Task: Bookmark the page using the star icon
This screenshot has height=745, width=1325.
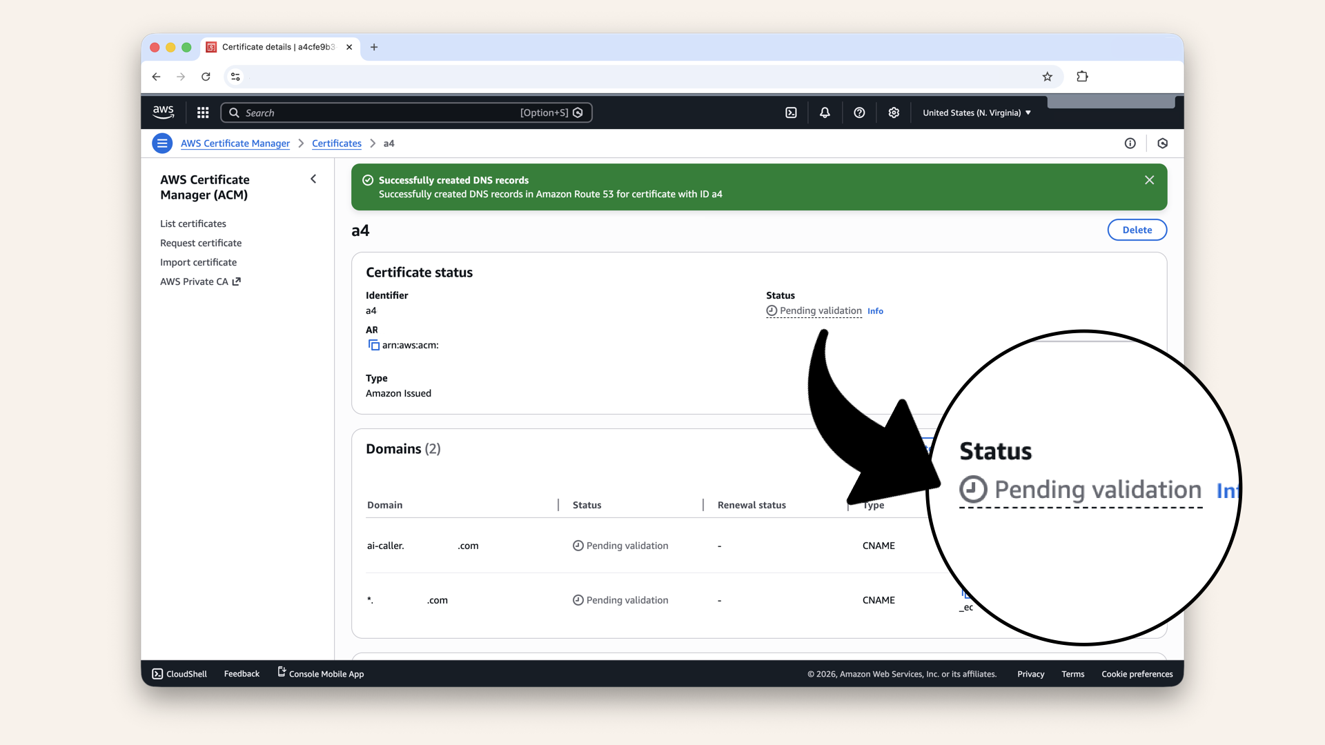Action: coord(1048,77)
